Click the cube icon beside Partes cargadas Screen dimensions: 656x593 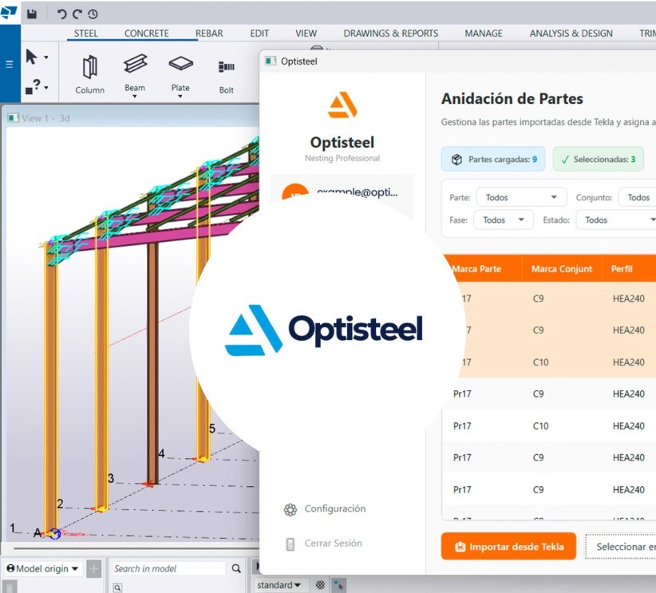pyautogui.click(x=456, y=160)
